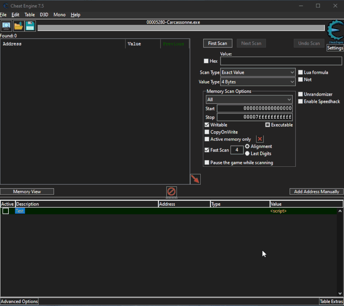Click the Cheat Engine title bar icon
The width and height of the screenshot is (344, 306).
(x=5, y=6)
